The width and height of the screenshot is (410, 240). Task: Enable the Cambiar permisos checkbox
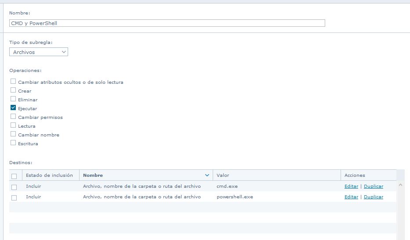point(13,116)
